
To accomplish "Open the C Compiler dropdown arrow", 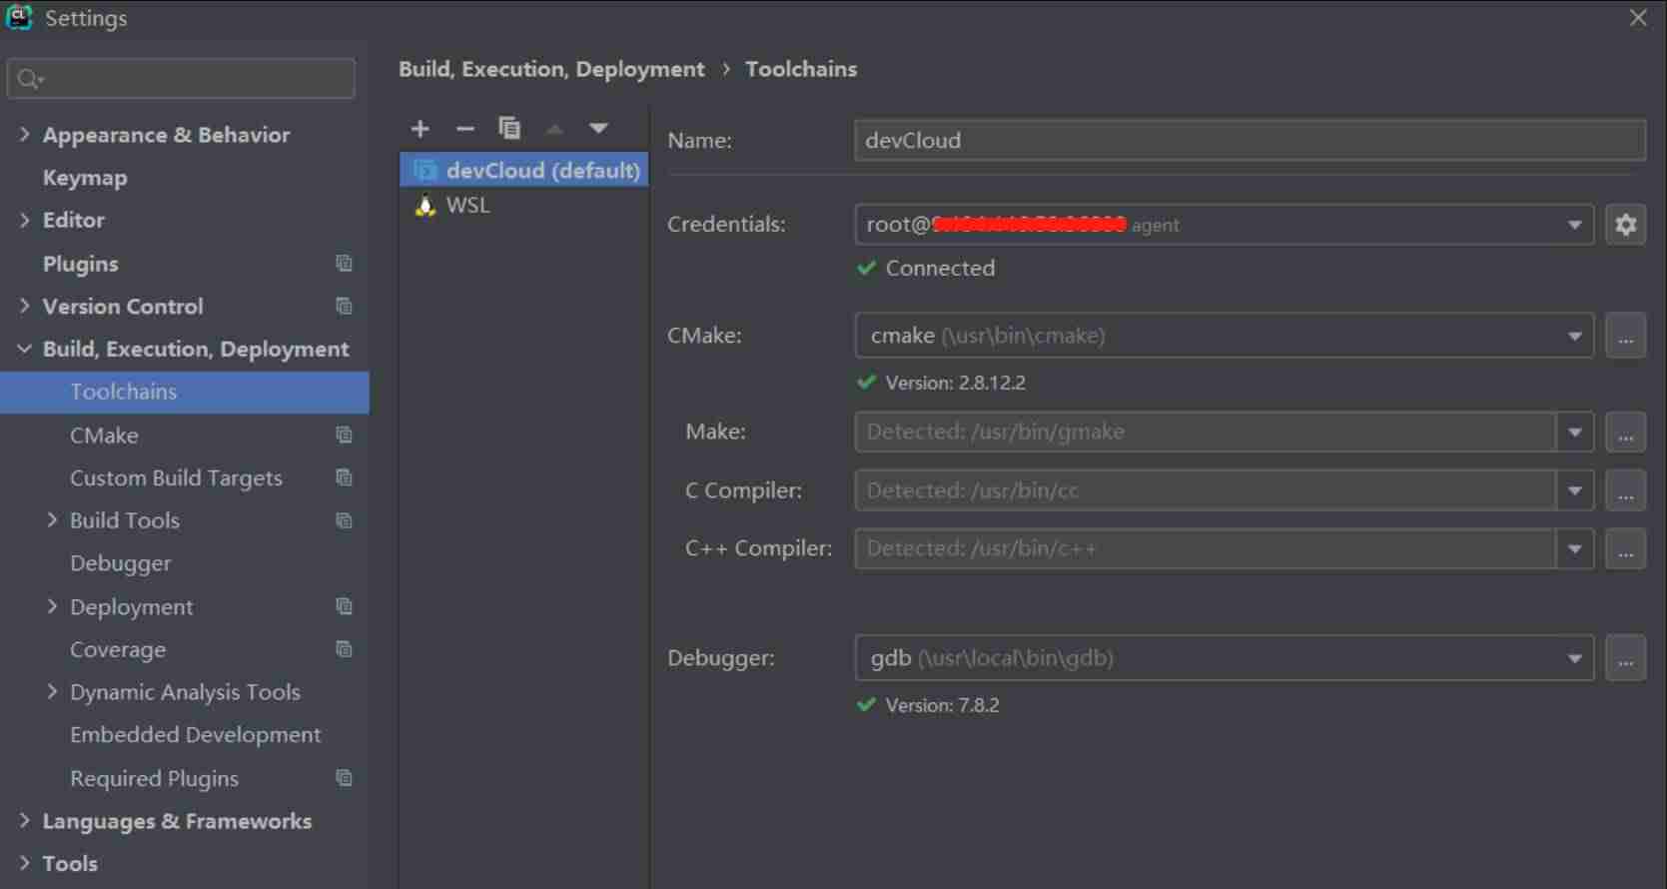I will click(x=1575, y=490).
